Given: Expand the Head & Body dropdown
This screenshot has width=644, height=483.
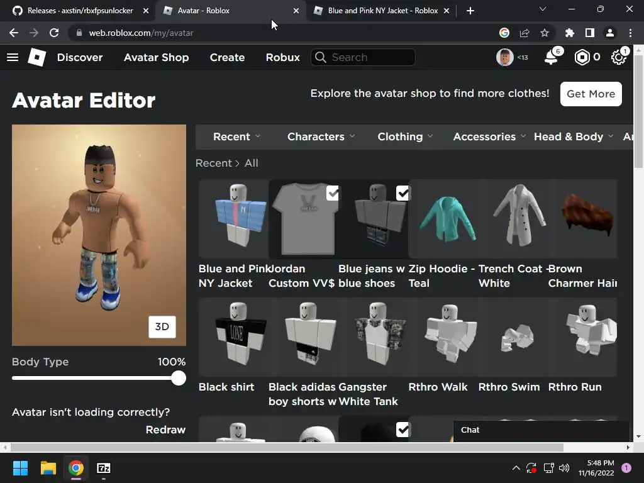Looking at the screenshot, I should point(574,136).
